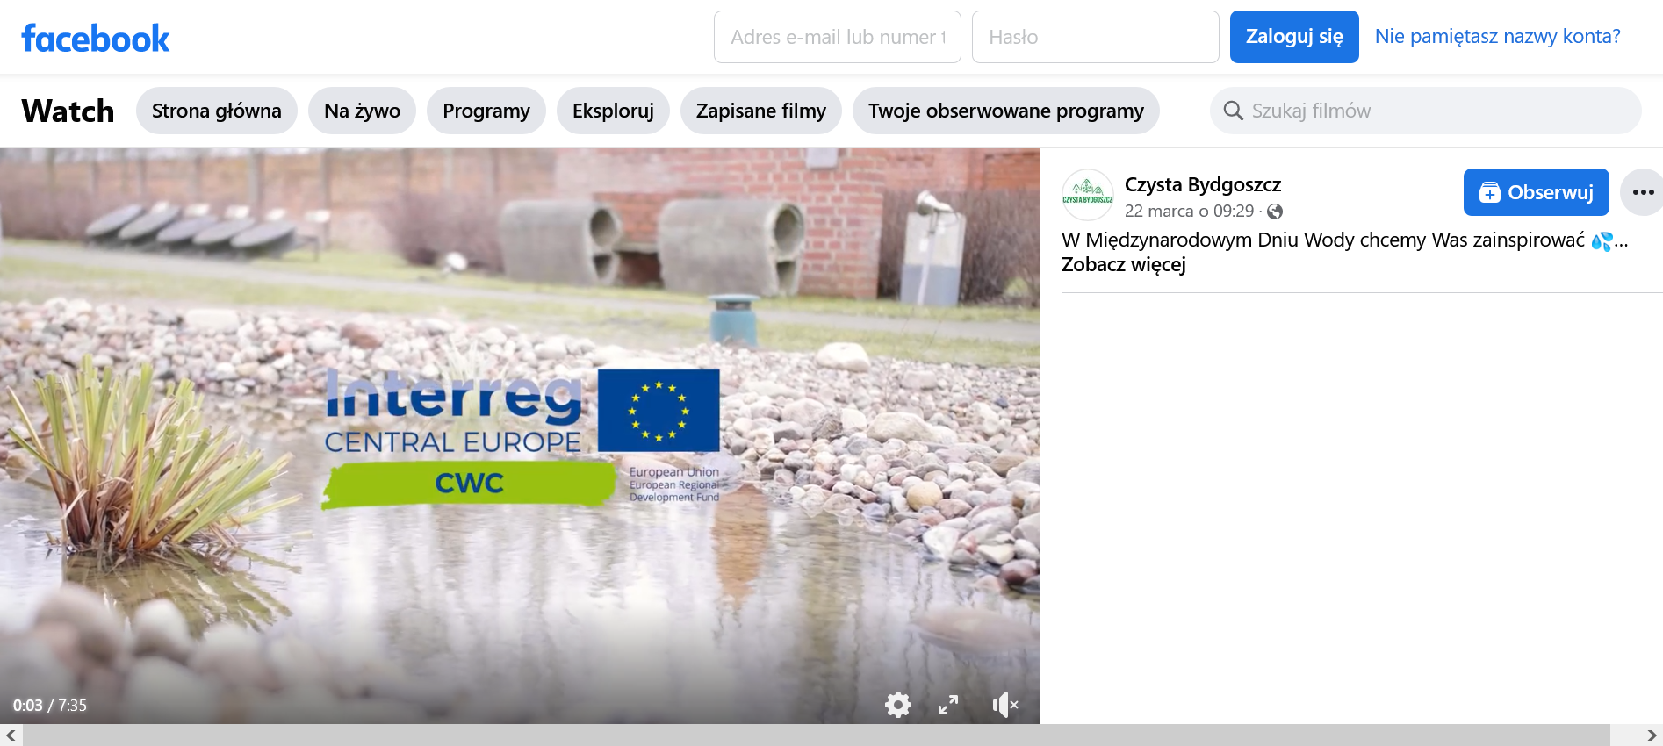Open Nie pamiętasz nazwy konta link

pos(1497,37)
